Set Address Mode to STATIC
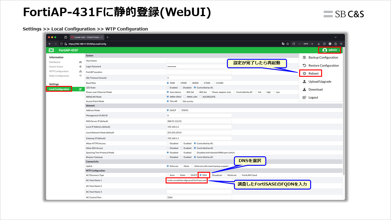The image size is (391, 220). pyautogui.click(x=179, y=110)
